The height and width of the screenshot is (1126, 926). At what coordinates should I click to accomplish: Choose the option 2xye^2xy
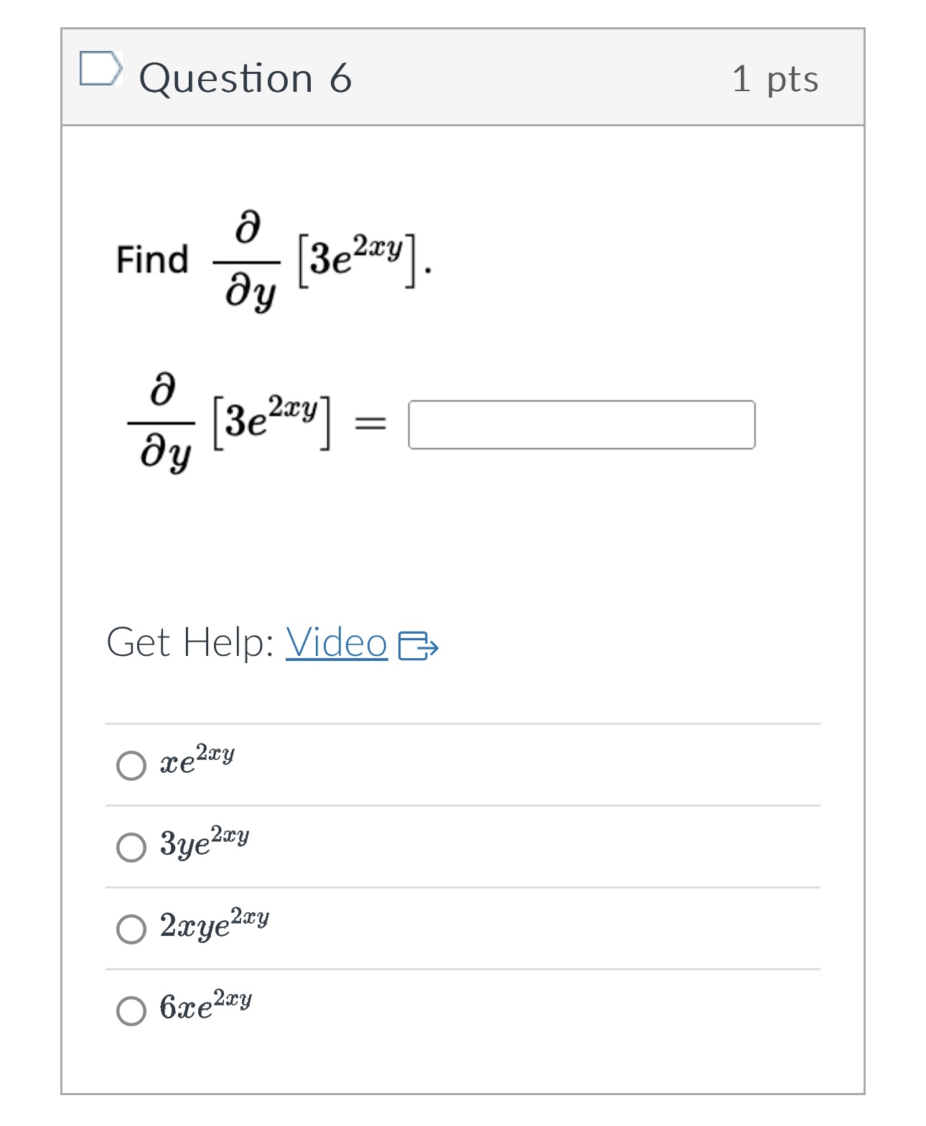pyautogui.click(x=131, y=928)
